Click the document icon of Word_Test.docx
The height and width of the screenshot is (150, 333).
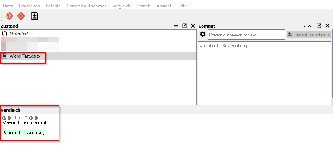click(x=4, y=56)
